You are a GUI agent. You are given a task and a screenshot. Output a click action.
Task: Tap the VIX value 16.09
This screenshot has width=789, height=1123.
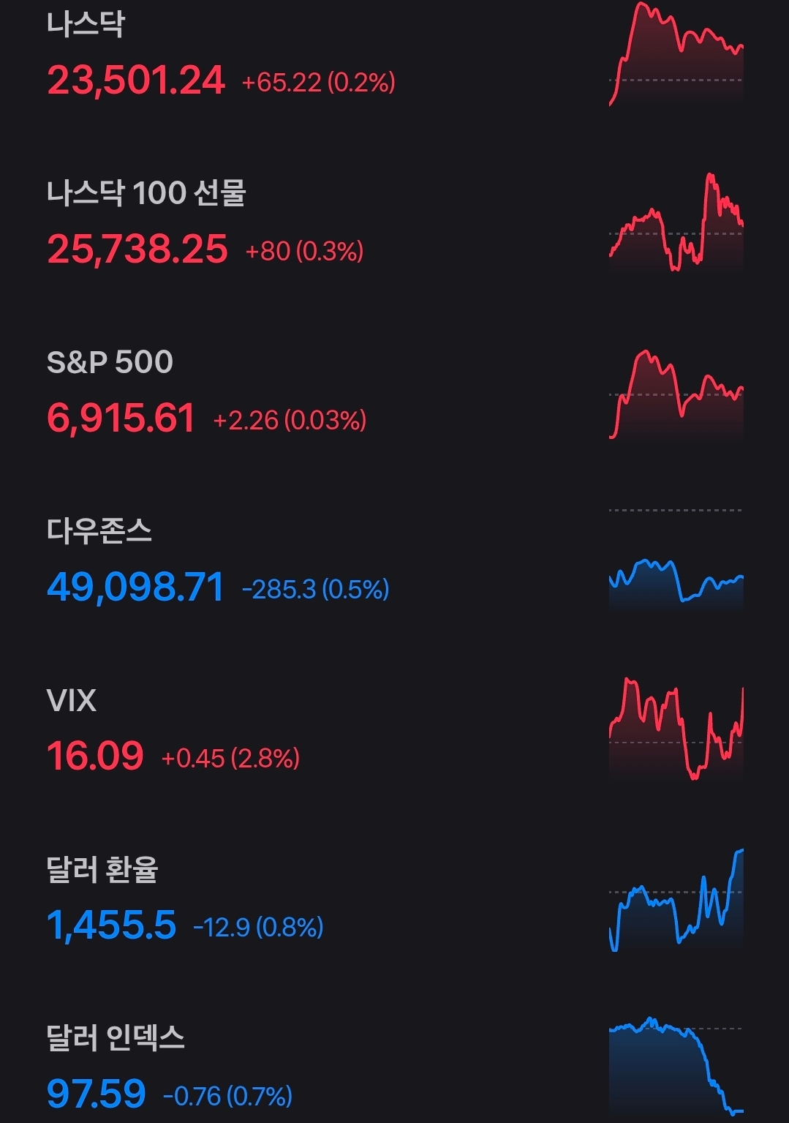coord(95,756)
